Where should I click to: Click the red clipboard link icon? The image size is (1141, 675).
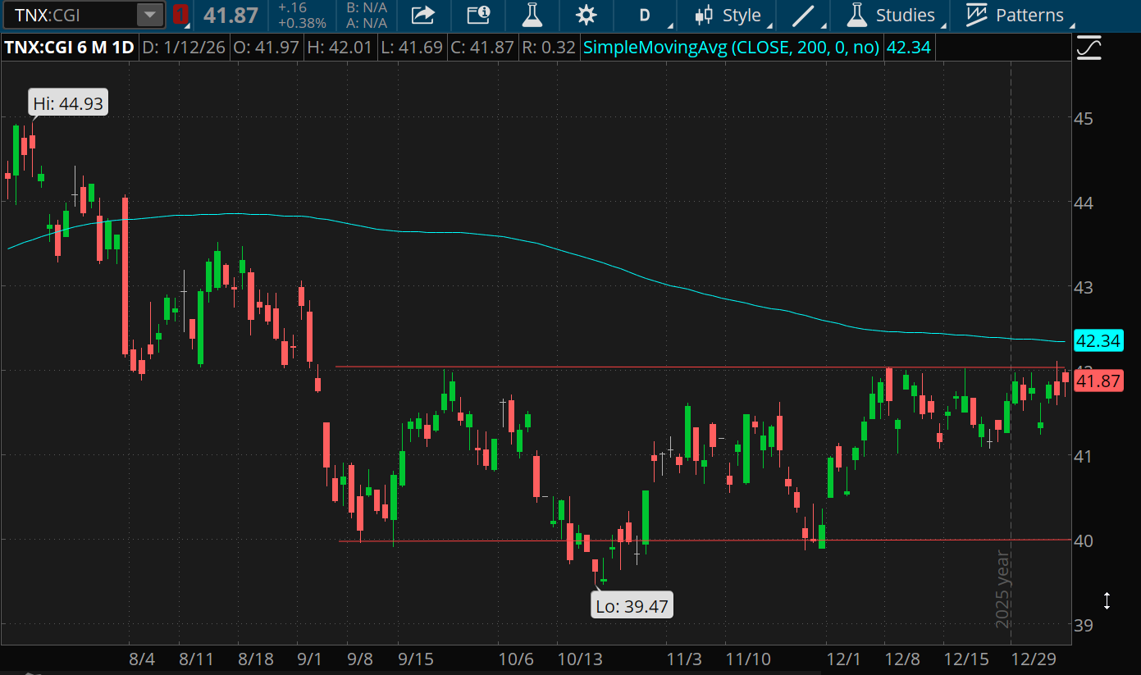(x=180, y=15)
